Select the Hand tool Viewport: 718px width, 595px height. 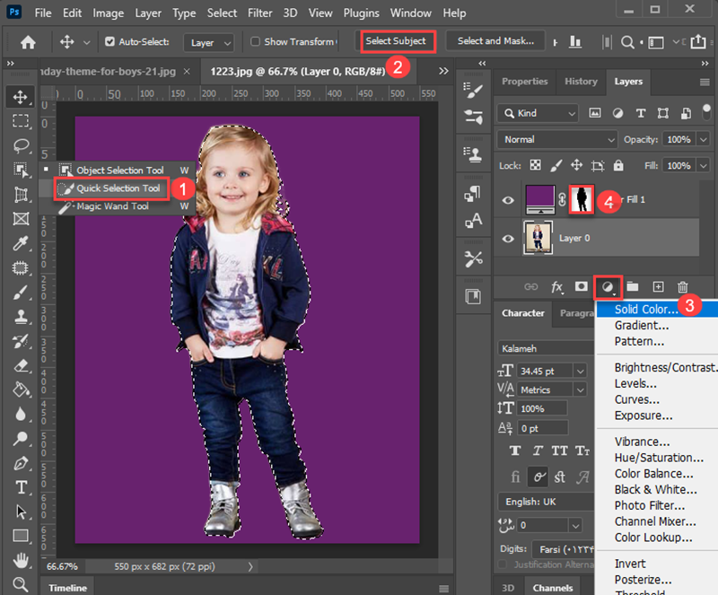coord(20,560)
